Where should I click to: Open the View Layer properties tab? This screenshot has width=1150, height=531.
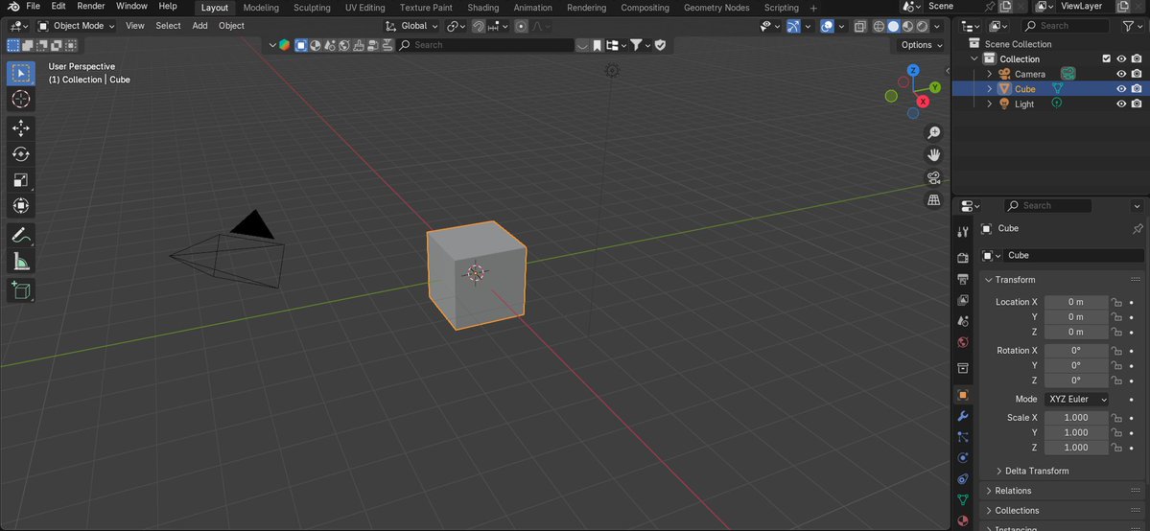tap(963, 300)
